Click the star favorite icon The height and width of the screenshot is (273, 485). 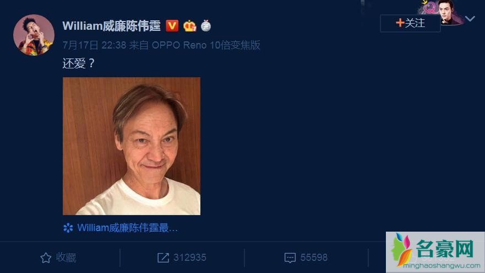[46, 258]
